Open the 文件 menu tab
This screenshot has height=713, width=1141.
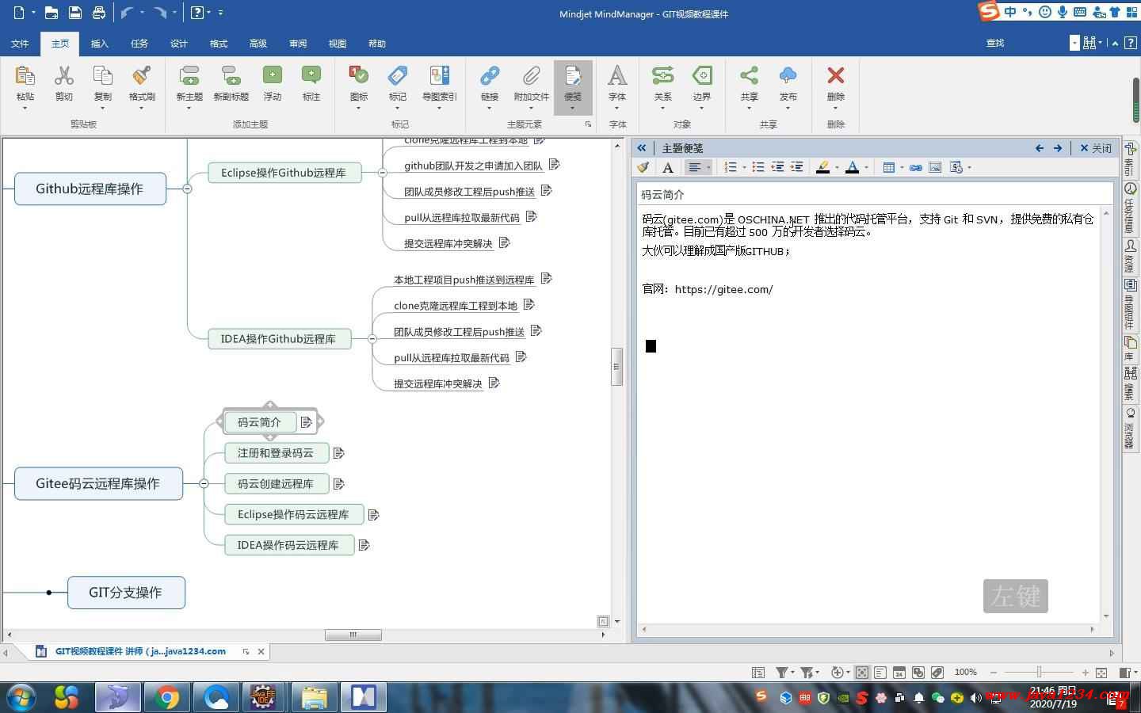coord(20,44)
